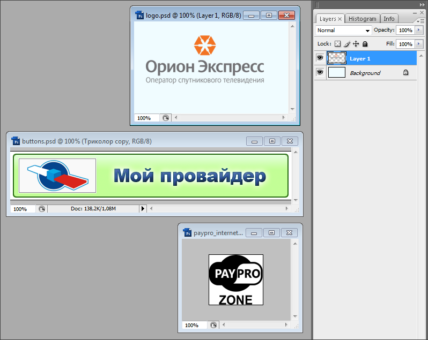Close the logo.psd window
This screenshot has height=340, width=428.
pyautogui.click(x=286, y=15)
